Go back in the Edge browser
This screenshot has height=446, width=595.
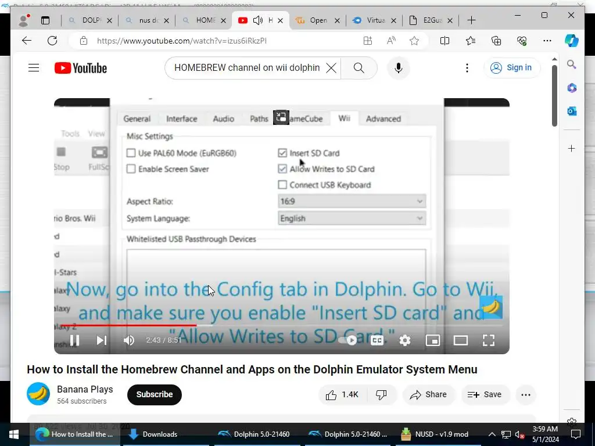[27, 41]
